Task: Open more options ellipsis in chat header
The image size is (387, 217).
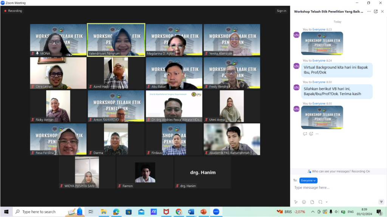Action: click(369, 11)
